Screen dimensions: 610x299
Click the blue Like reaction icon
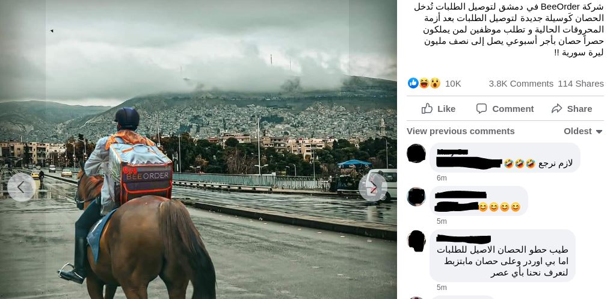tap(413, 83)
